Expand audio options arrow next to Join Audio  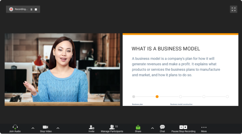coord(33,128)
